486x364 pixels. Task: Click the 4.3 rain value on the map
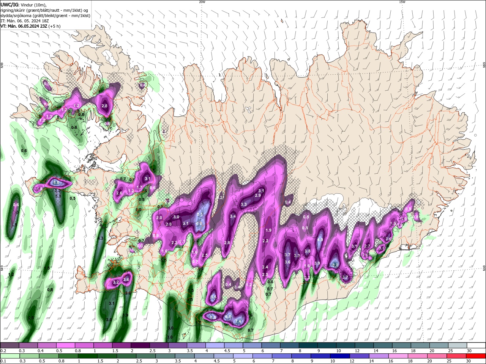(x=101, y=238)
